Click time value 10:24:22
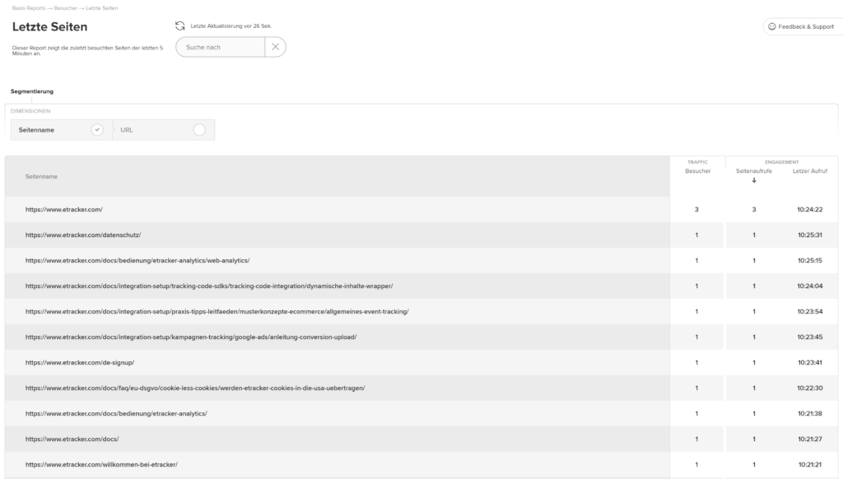The width and height of the screenshot is (843, 479). pos(810,210)
